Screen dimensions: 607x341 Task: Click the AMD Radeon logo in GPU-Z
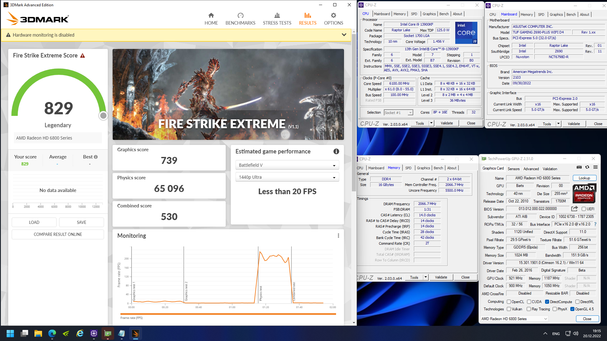(x=584, y=193)
